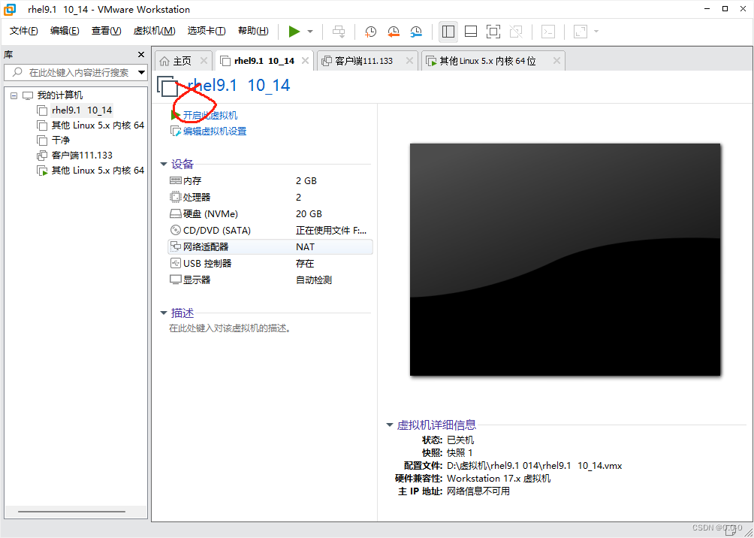
Task: Click the send Ctrl+Alt+Del toolbar icon
Action: pos(339,32)
